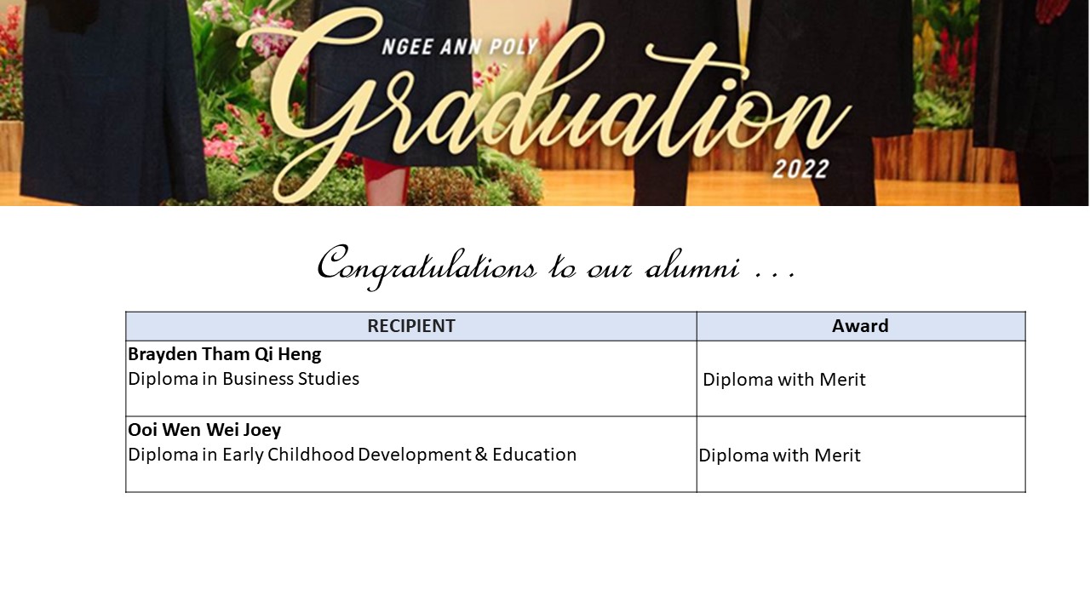Select Joey's Diploma with Merit cell

tap(861, 455)
